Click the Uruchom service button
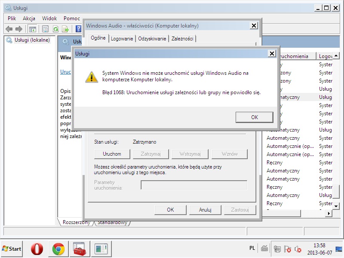The height and width of the screenshot is (258, 344). point(112,154)
